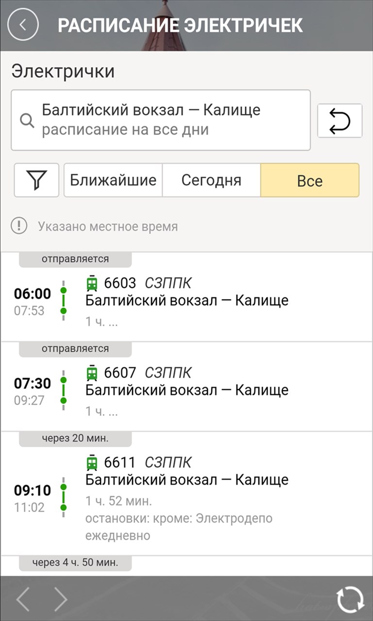The height and width of the screenshot is (621, 373).
Task: Click the search magnifier icon
Action: click(x=27, y=120)
